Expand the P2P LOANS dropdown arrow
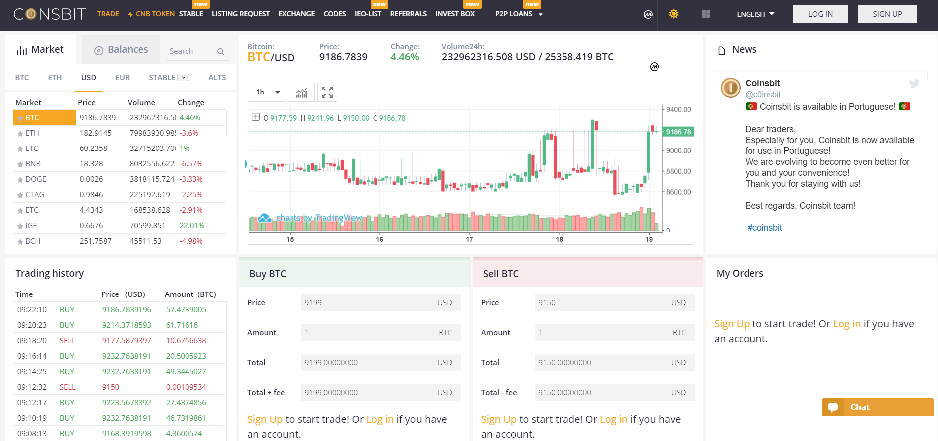Screen dimensions: 938x441 pos(541,15)
